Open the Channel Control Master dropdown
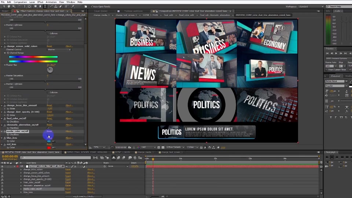Viewport: 352px width, 198px height. 59,49
